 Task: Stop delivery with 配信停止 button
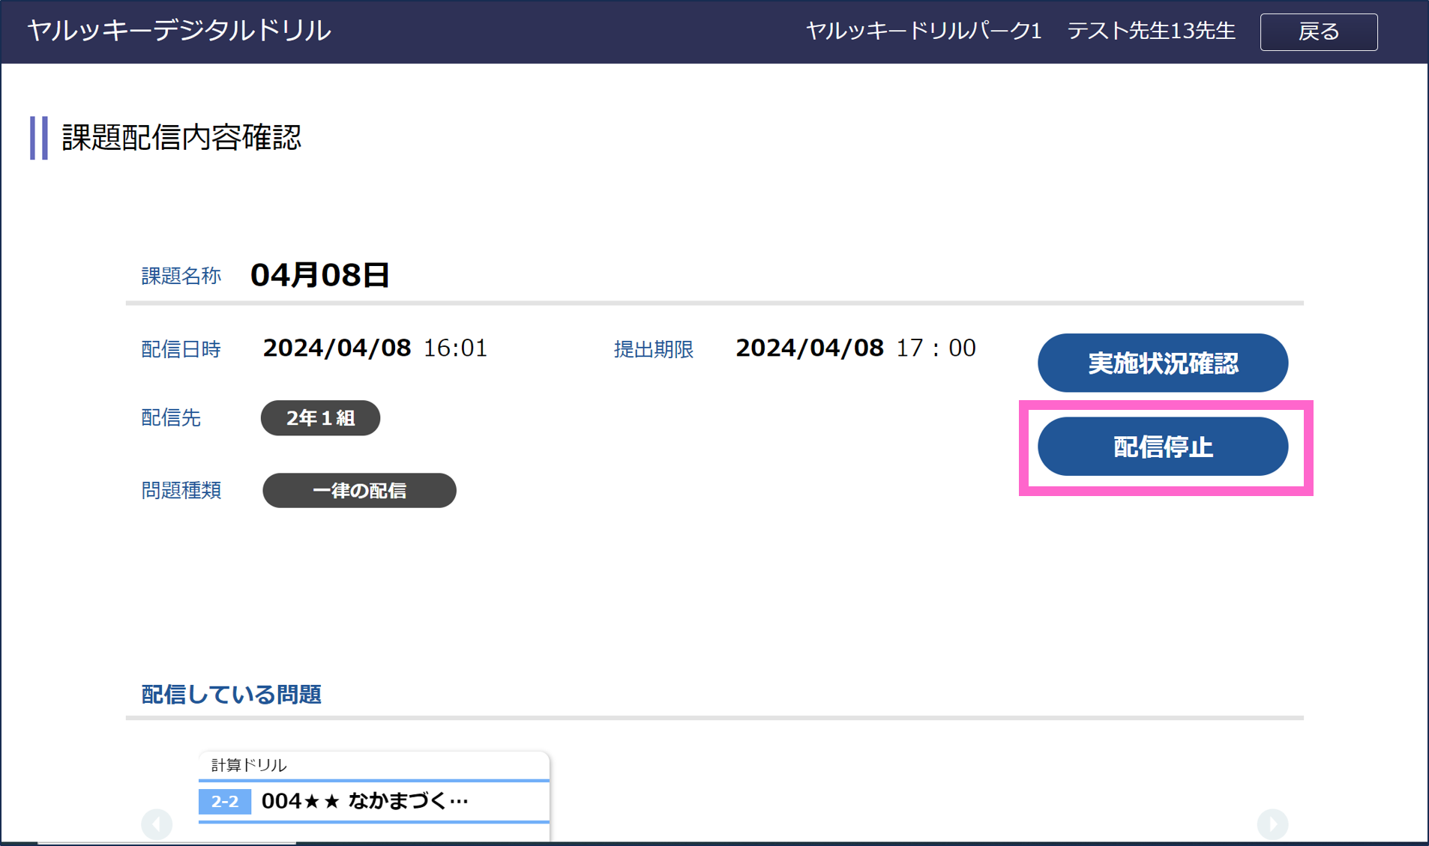pyautogui.click(x=1162, y=447)
